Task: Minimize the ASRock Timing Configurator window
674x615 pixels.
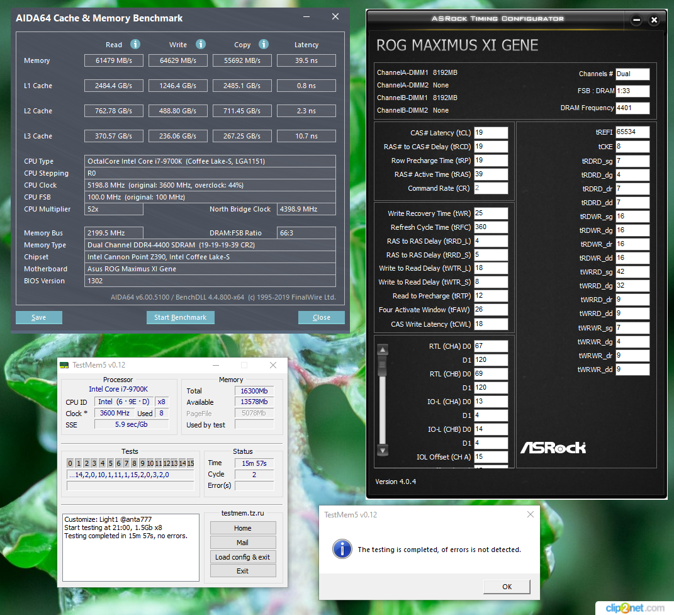Action: click(x=636, y=20)
